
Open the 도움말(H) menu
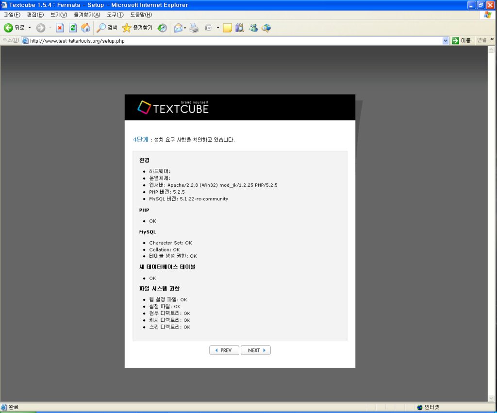pyautogui.click(x=141, y=15)
